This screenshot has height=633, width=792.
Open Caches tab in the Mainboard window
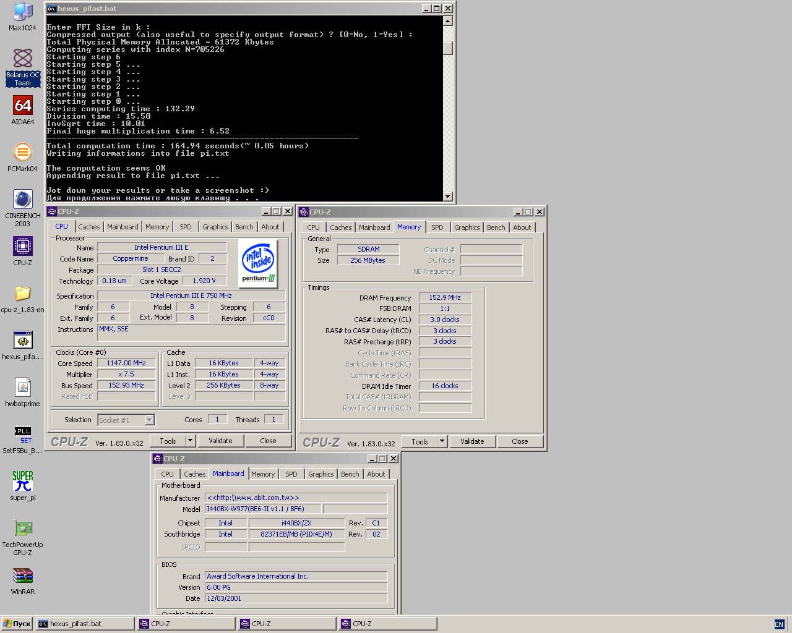195,474
